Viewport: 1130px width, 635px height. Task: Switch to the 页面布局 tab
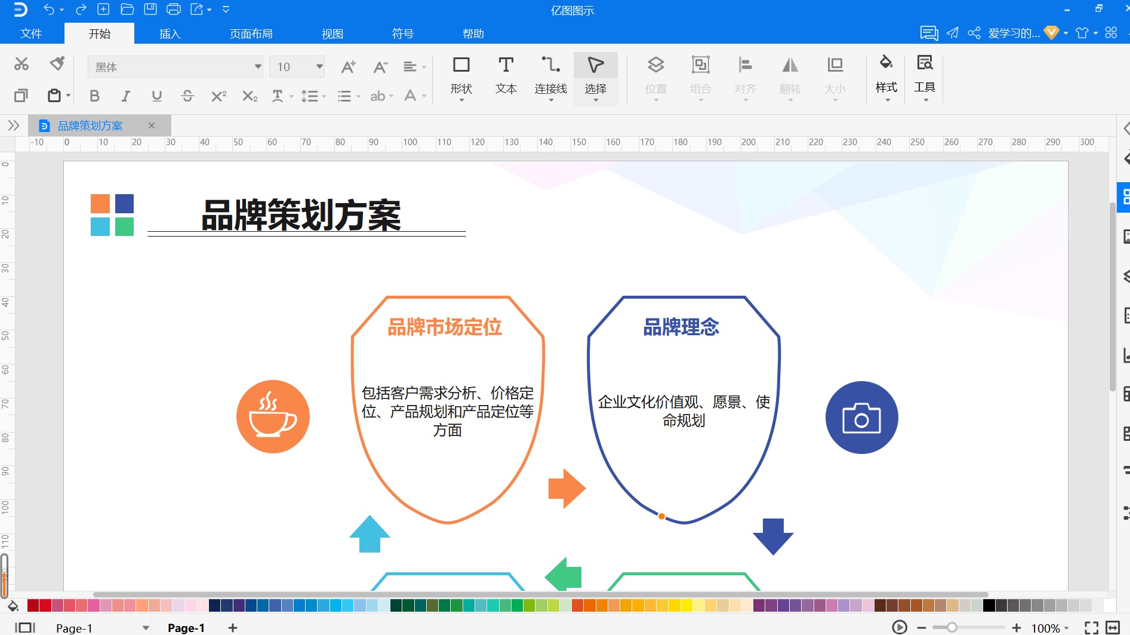[251, 34]
